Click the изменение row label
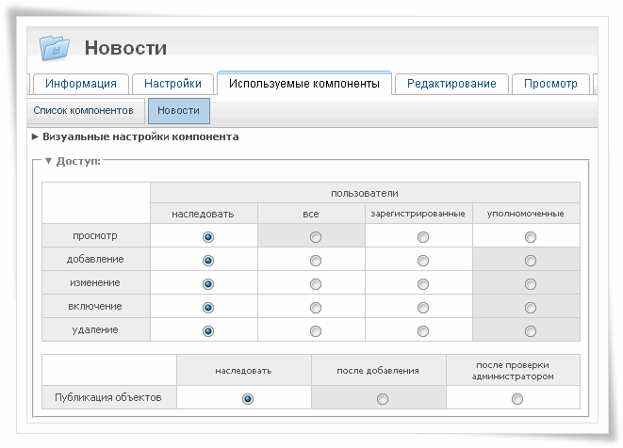 click(95, 282)
